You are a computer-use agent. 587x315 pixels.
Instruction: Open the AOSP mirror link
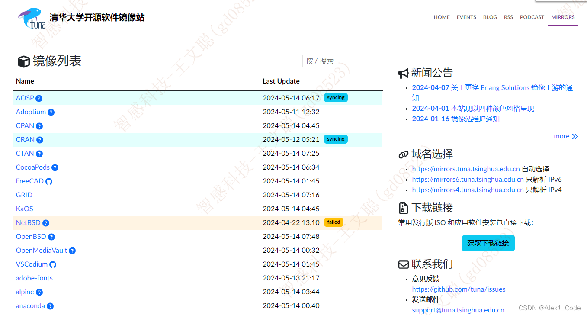[x=25, y=98]
